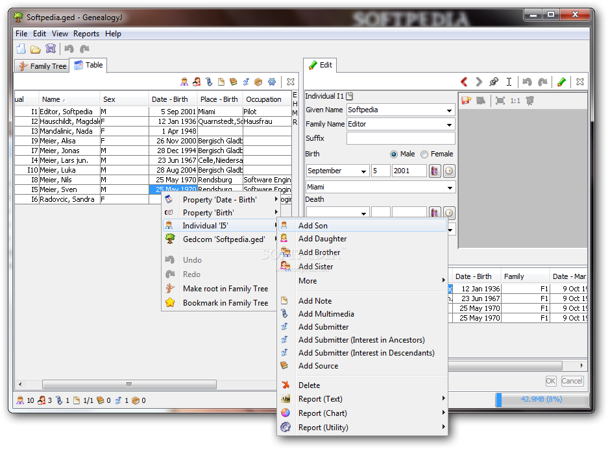The image size is (608, 449).
Task: Expand the Report (Text) submenu
Action: (x=363, y=398)
